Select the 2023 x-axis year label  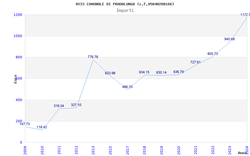pos(230,149)
